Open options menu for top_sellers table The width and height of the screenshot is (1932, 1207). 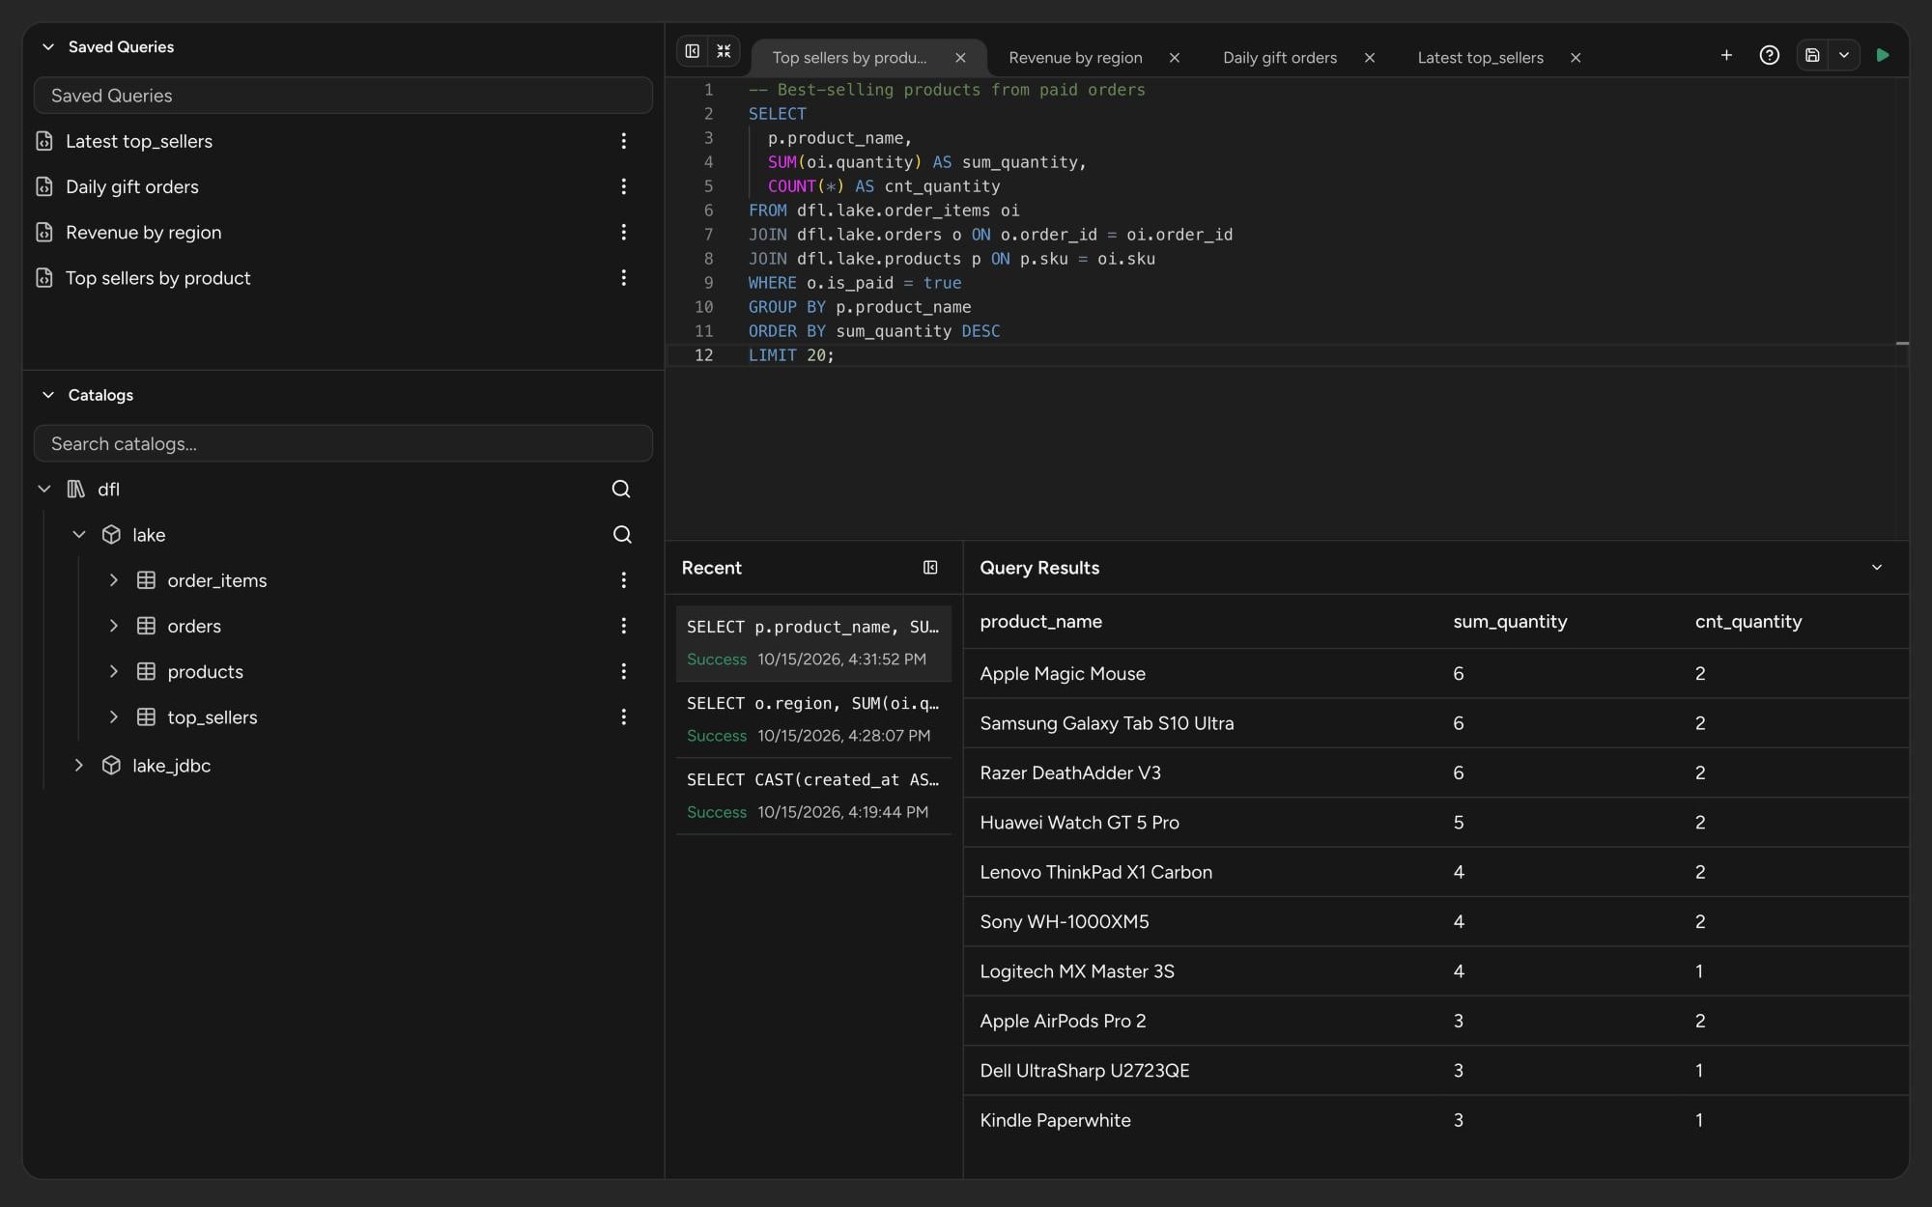click(x=623, y=717)
